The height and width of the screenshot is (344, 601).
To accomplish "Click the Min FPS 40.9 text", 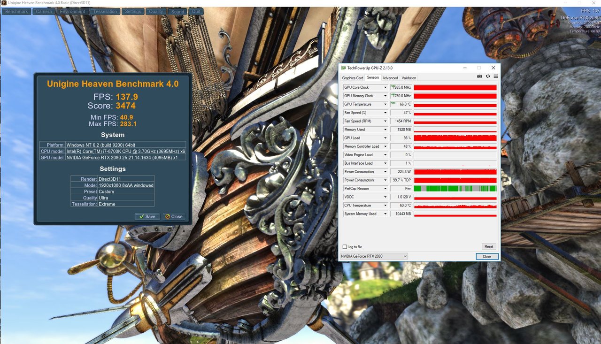I will 112,117.
